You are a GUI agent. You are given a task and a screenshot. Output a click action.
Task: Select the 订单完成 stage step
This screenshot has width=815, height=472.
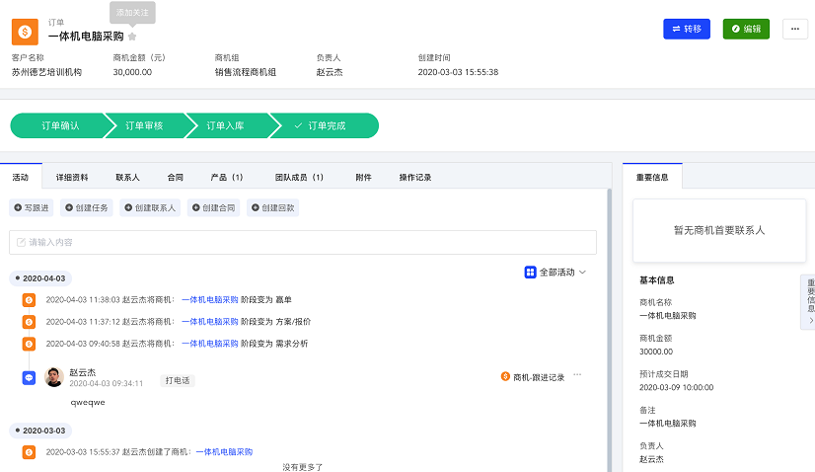(321, 126)
